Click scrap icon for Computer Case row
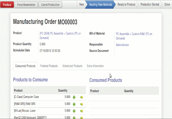Viewport: 172px width, 119px height. tap(81, 97)
